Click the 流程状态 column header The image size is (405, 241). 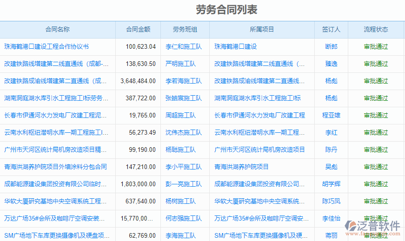point(376,29)
